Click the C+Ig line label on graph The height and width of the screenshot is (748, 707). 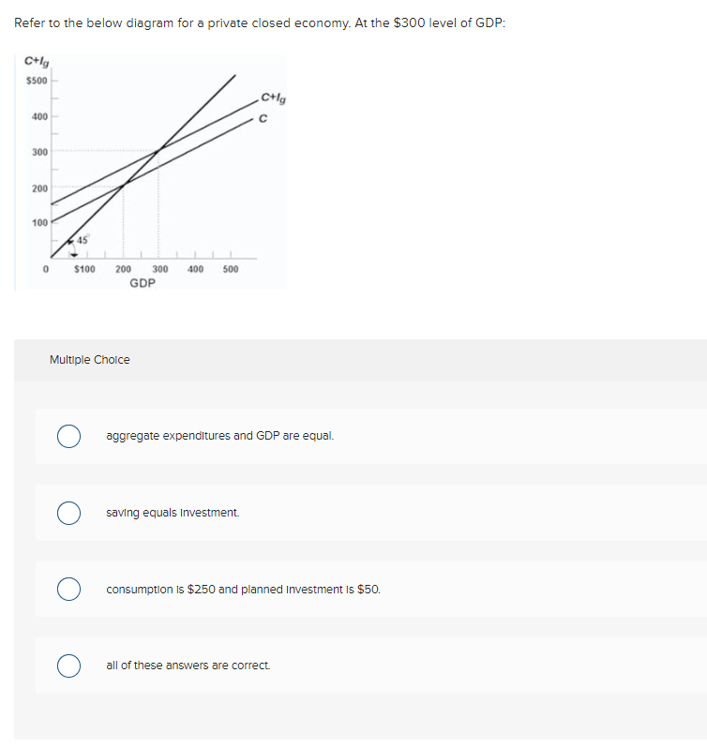[274, 98]
